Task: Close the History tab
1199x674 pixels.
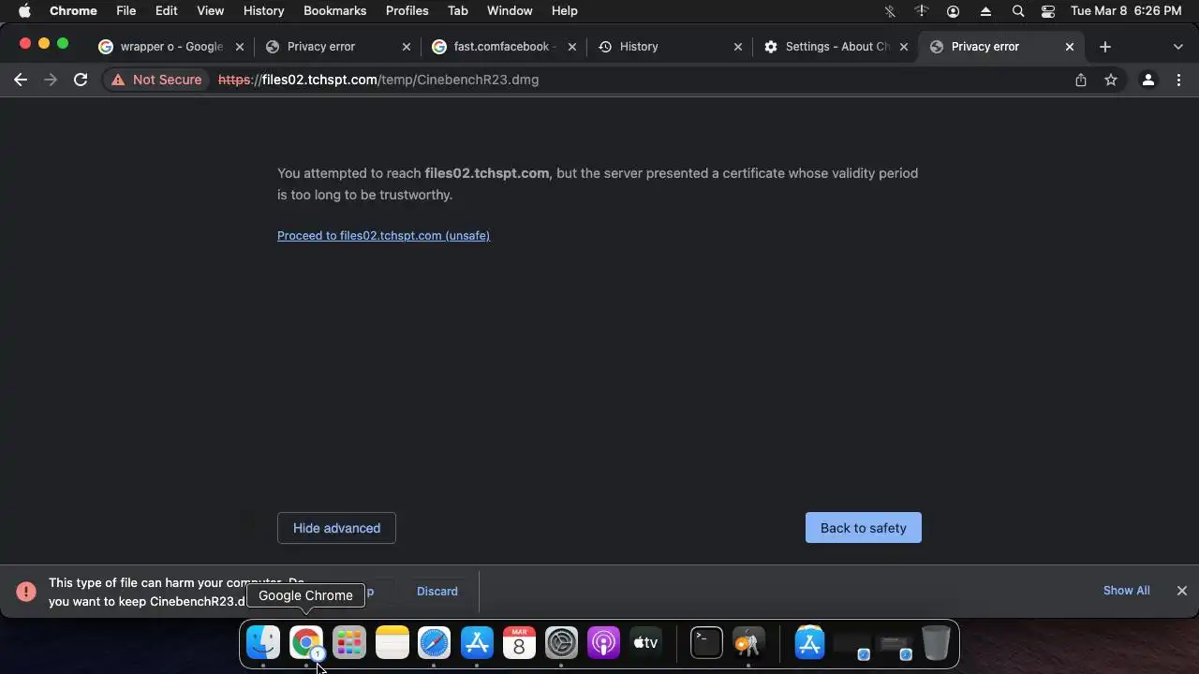Action: 737,47
